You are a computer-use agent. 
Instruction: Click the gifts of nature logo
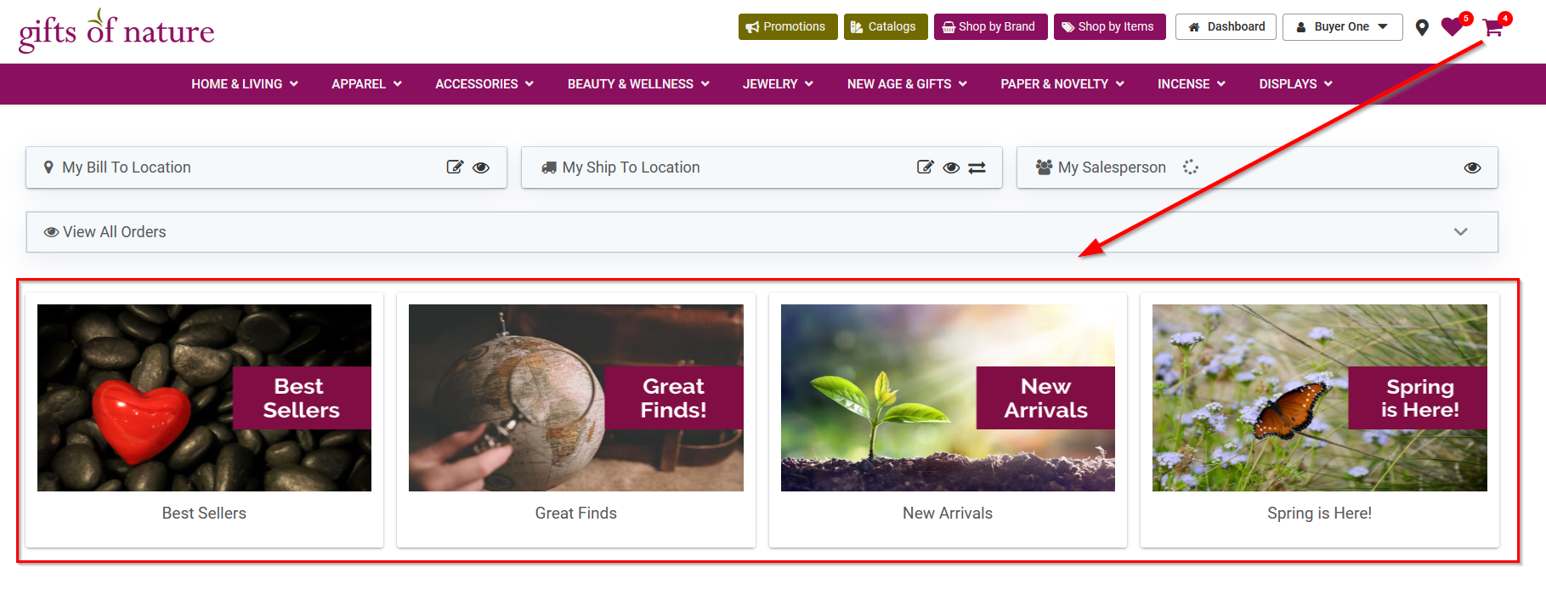116,30
